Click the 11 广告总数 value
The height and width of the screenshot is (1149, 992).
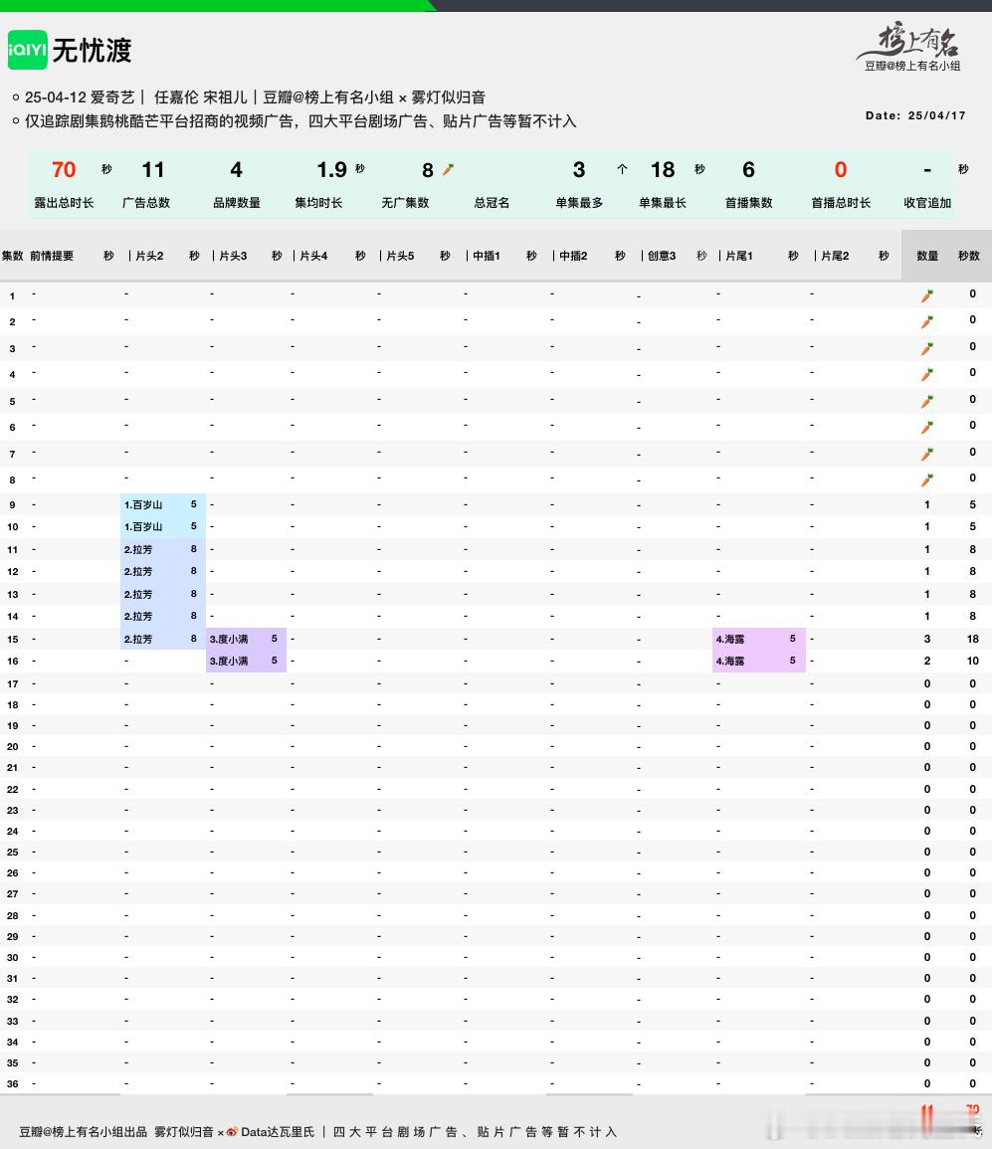[x=152, y=170]
